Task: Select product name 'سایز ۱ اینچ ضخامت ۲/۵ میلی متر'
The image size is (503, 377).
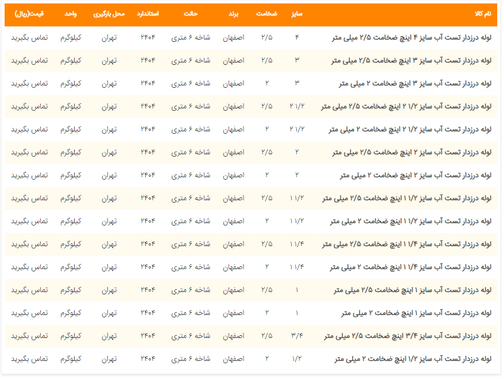Action: click(412, 290)
